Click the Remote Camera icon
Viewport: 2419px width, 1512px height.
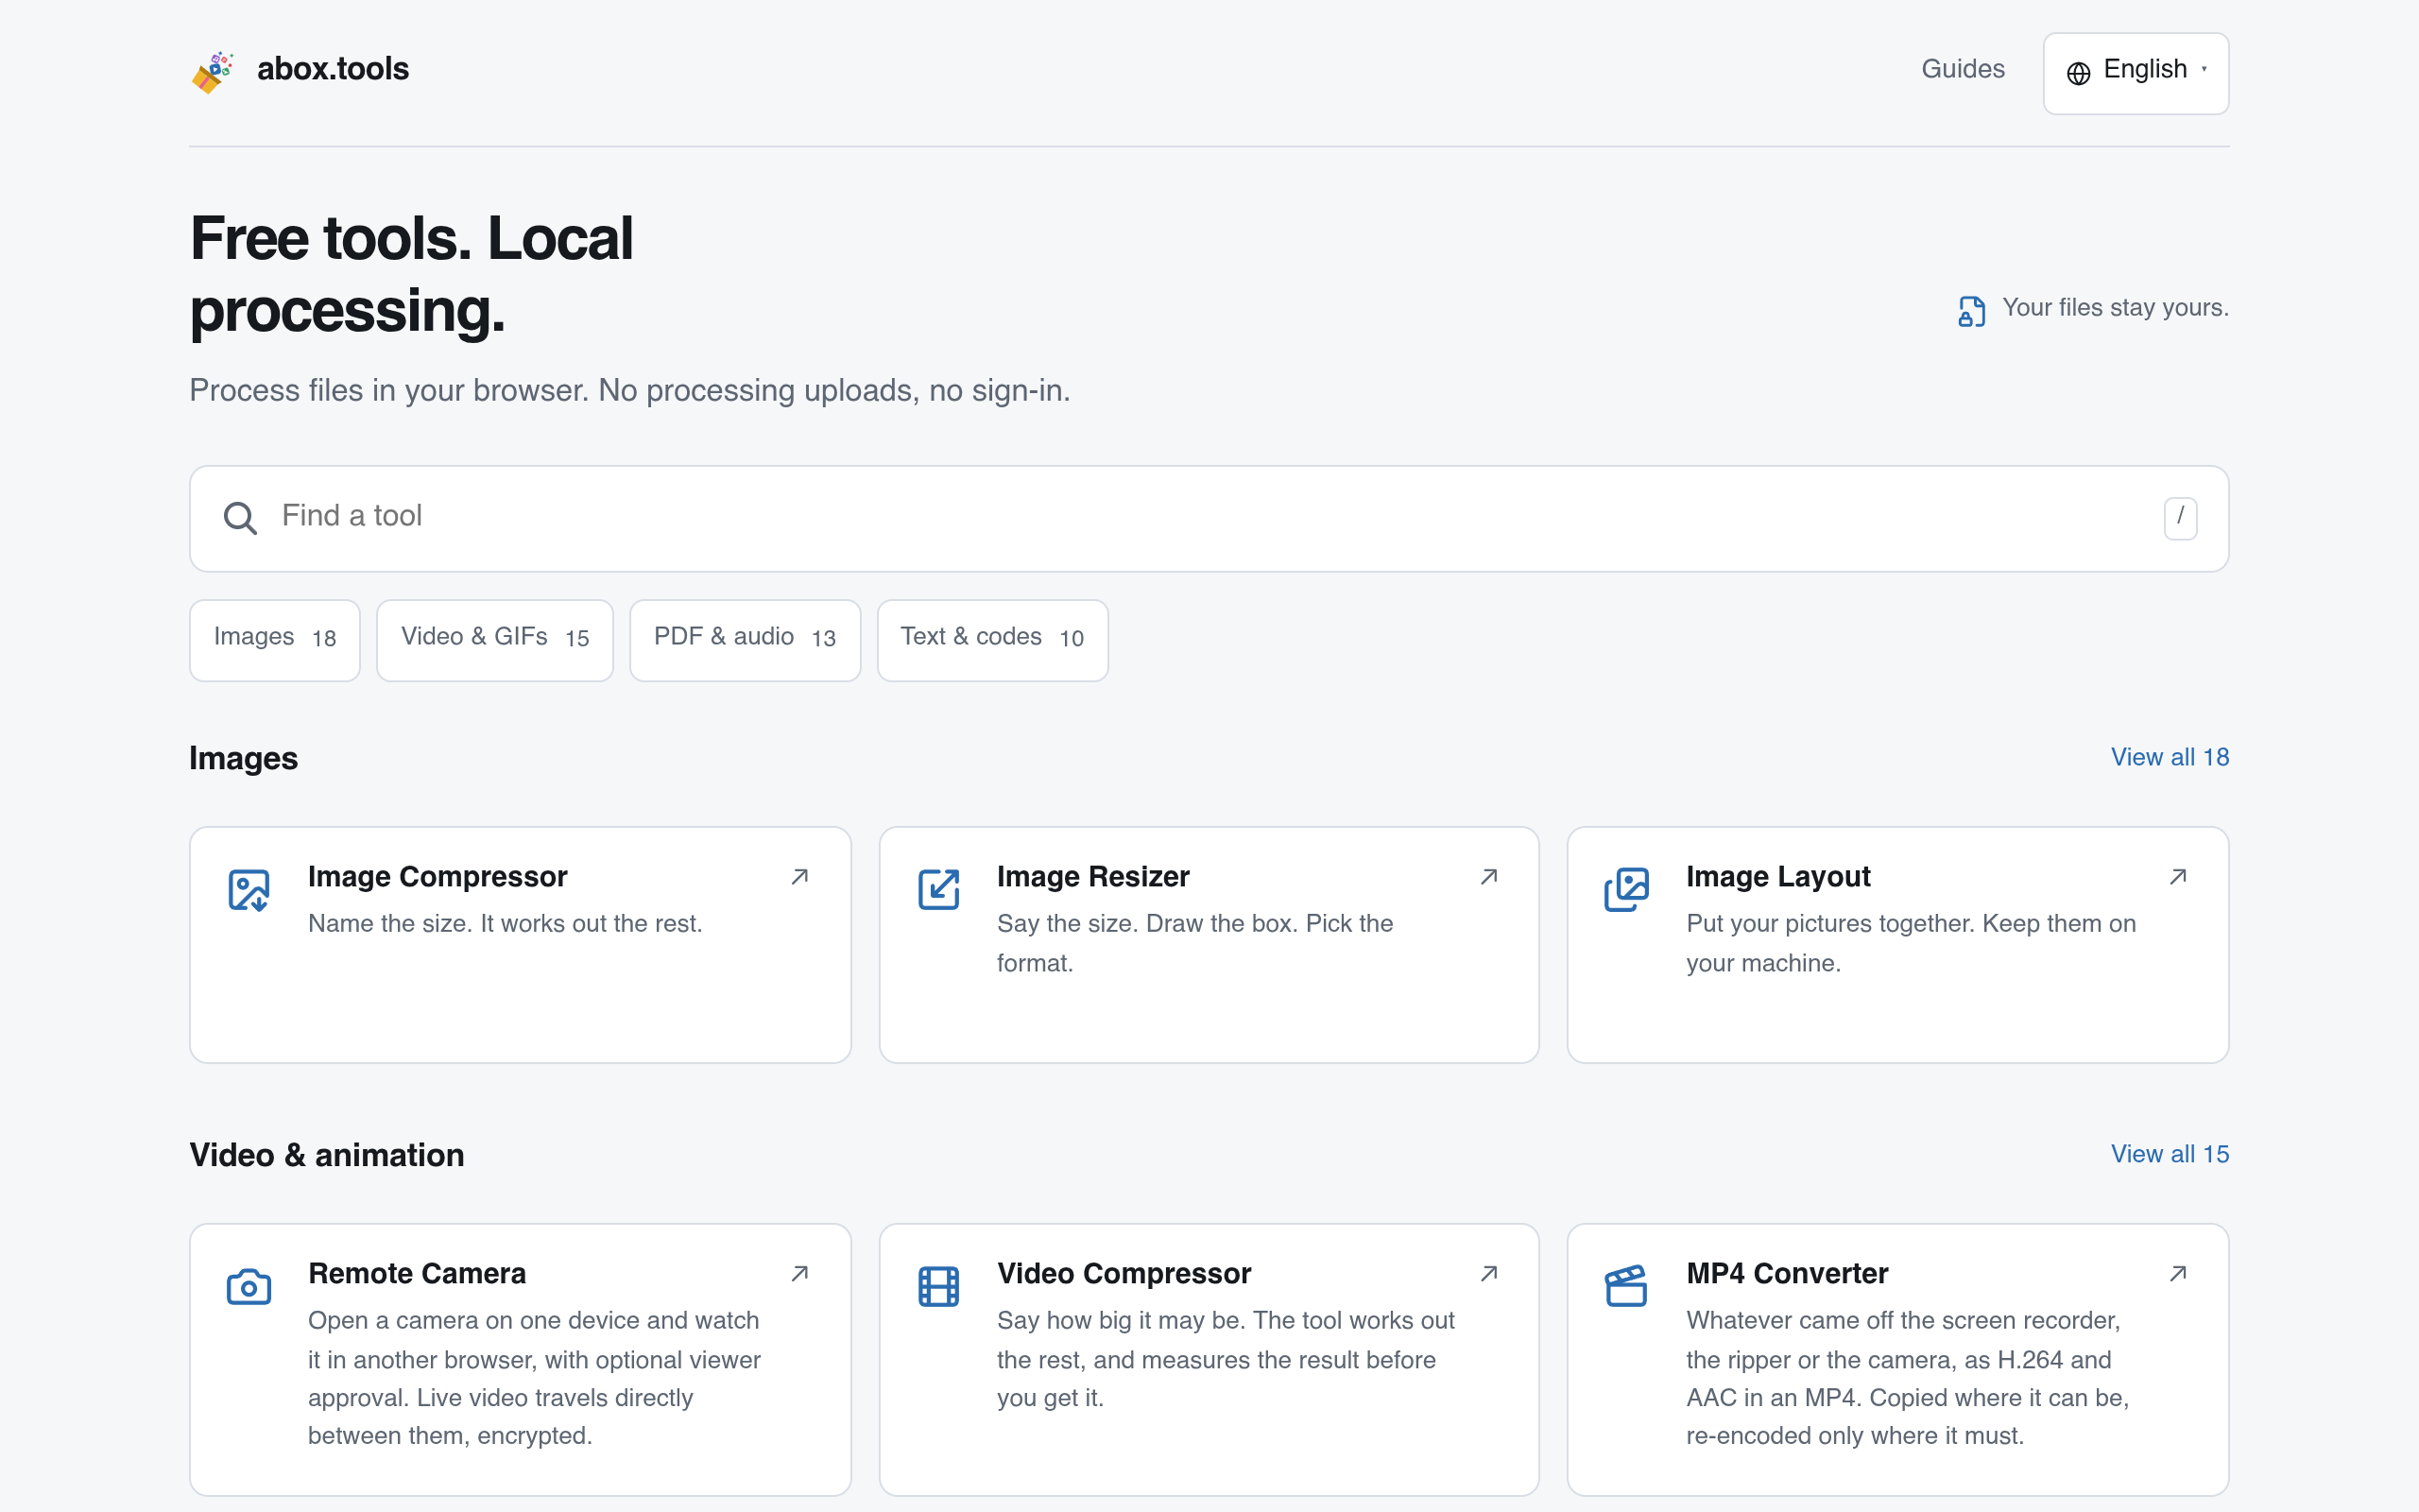[x=249, y=1286]
